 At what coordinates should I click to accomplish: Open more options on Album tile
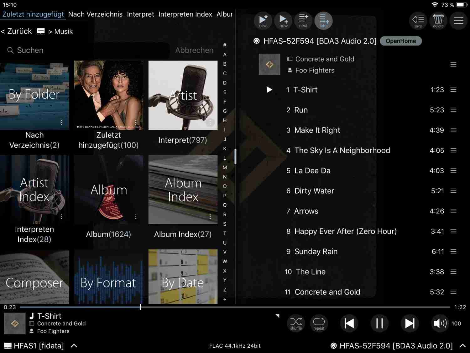pyautogui.click(x=136, y=217)
